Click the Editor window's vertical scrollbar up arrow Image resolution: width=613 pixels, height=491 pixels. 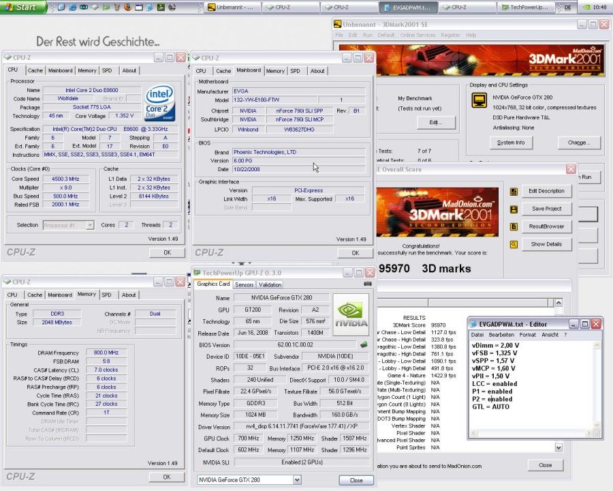click(597, 345)
